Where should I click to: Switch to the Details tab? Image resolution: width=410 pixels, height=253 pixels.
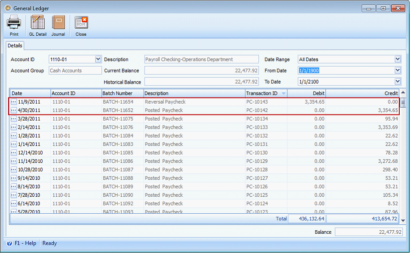[x=15, y=46]
